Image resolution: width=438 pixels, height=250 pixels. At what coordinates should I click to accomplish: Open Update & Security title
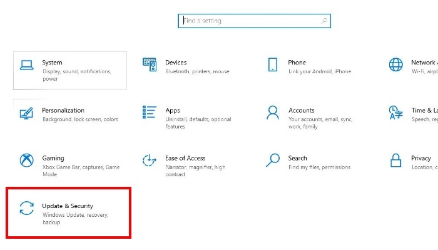coord(68,206)
